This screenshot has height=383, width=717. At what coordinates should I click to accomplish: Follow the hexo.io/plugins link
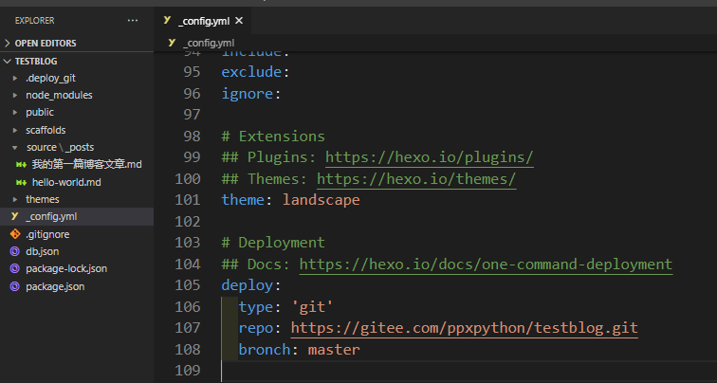[430, 157]
